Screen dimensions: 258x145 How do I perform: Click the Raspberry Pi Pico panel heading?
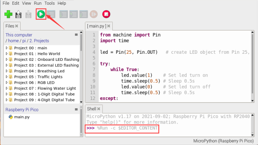[x=22, y=109]
